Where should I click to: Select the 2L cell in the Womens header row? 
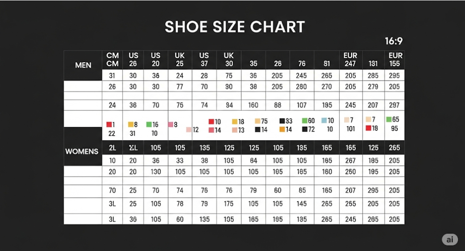click(113, 148)
